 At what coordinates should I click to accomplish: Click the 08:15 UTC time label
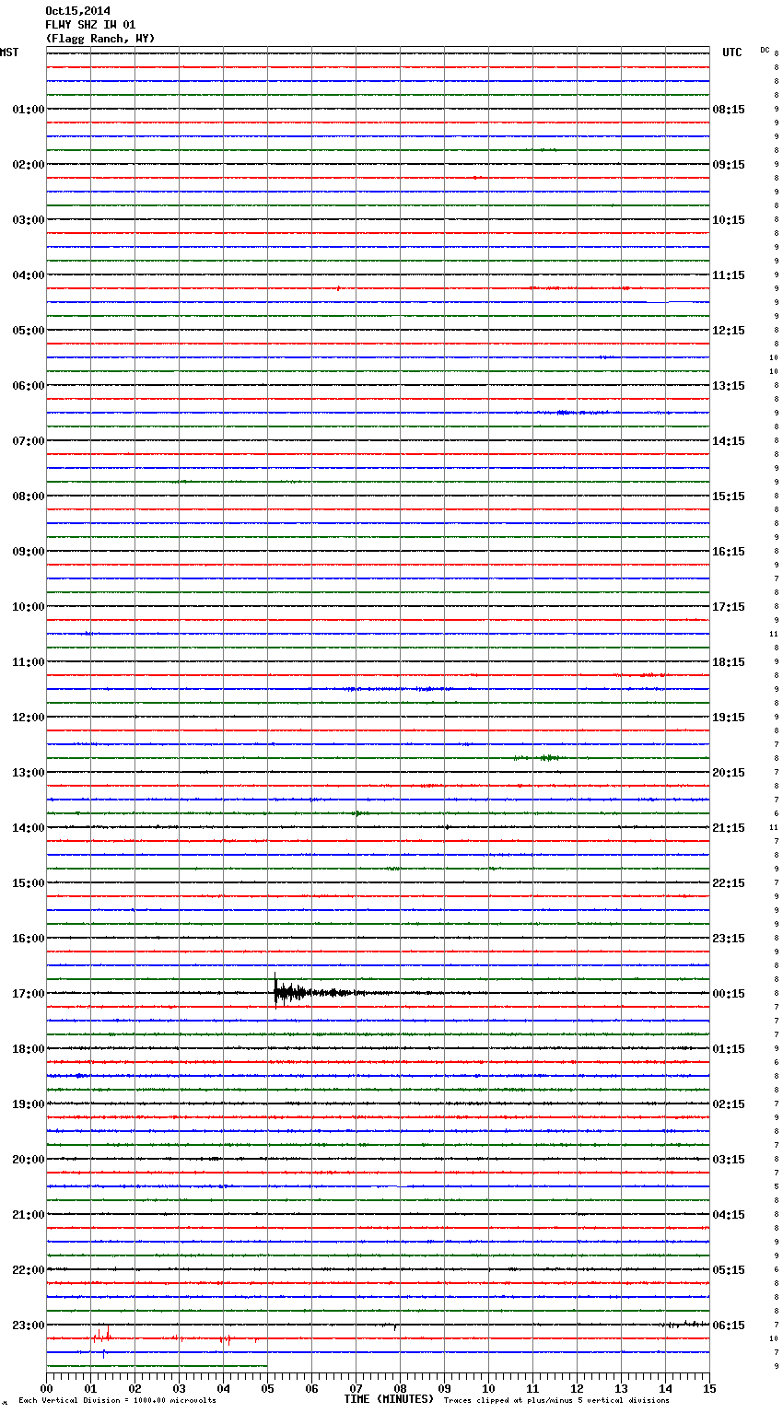(729, 110)
